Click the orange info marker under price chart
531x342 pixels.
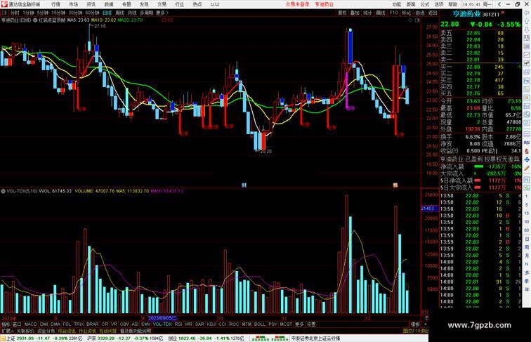point(395,185)
